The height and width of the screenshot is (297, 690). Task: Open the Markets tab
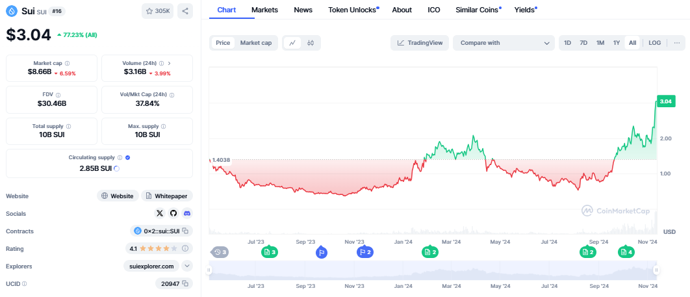tap(264, 10)
